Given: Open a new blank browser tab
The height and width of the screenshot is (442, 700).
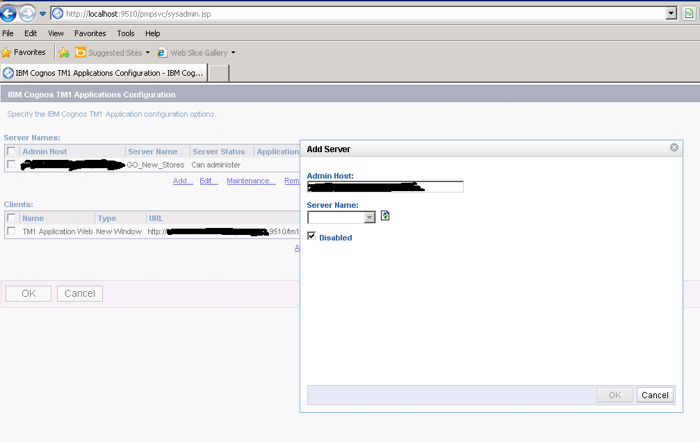Looking at the screenshot, I should coord(219,73).
